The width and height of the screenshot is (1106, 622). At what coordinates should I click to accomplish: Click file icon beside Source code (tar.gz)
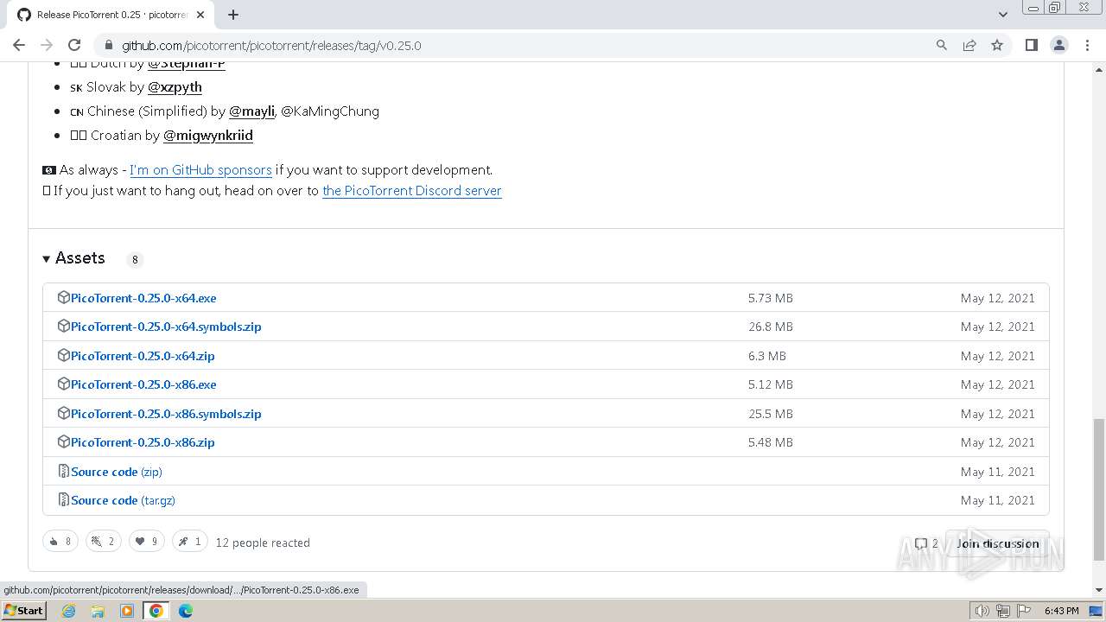point(63,499)
